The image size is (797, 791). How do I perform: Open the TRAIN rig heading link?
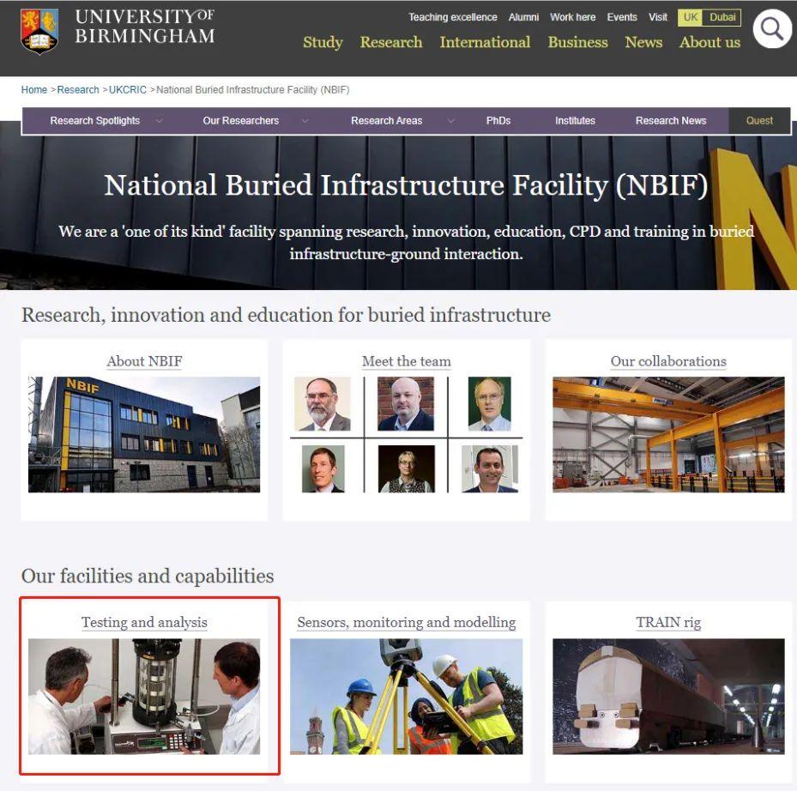(668, 622)
